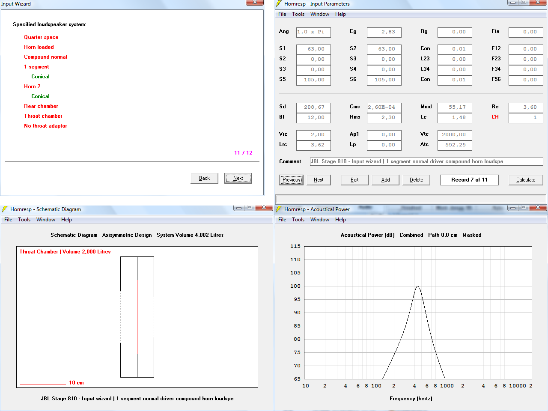
Task: Go to Next record in Input Parameters
Action: [319, 180]
